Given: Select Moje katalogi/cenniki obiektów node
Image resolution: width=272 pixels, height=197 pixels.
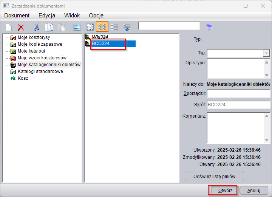Looking at the screenshot, I should (x=49, y=65).
